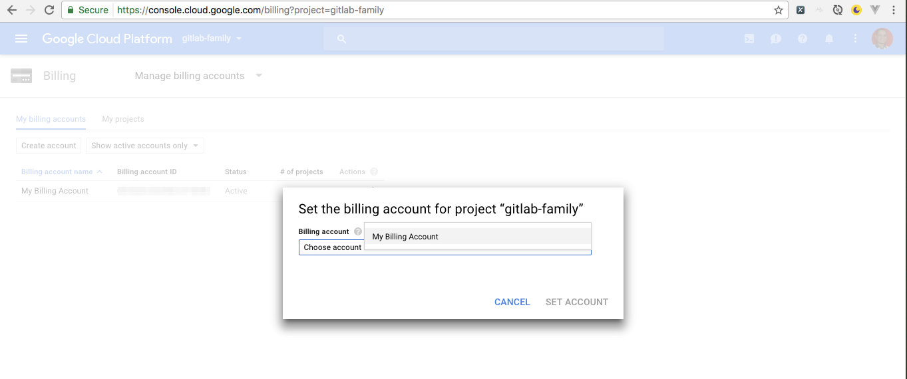Click the Create account button
This screenshot has width=907, height=379.
pos(49,146)
